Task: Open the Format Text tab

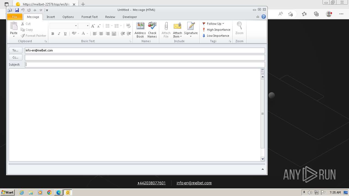Action: [89, 17]
